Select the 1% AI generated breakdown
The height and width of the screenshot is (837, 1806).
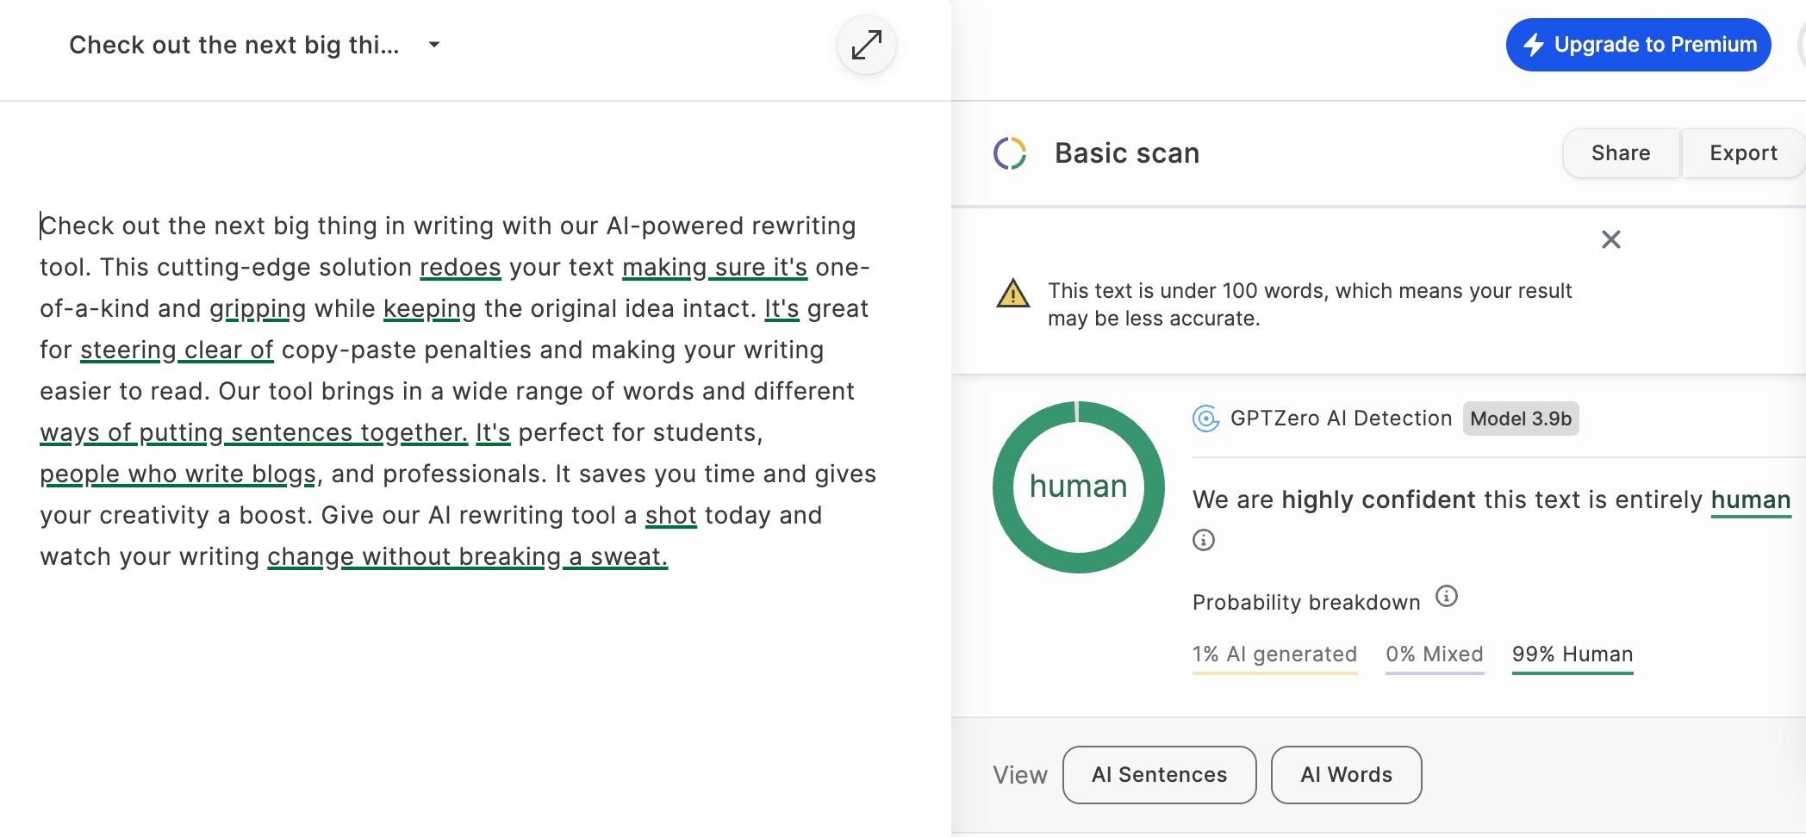click(x=1274, y=654)
